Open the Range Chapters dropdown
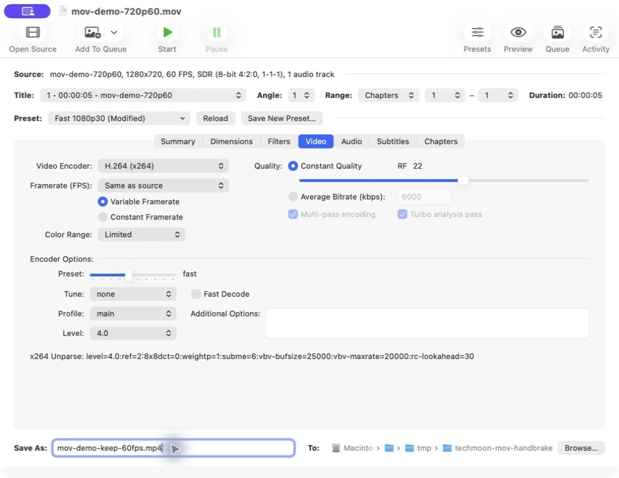This screenshot has height=478, width=619. [x=388, y=95]
